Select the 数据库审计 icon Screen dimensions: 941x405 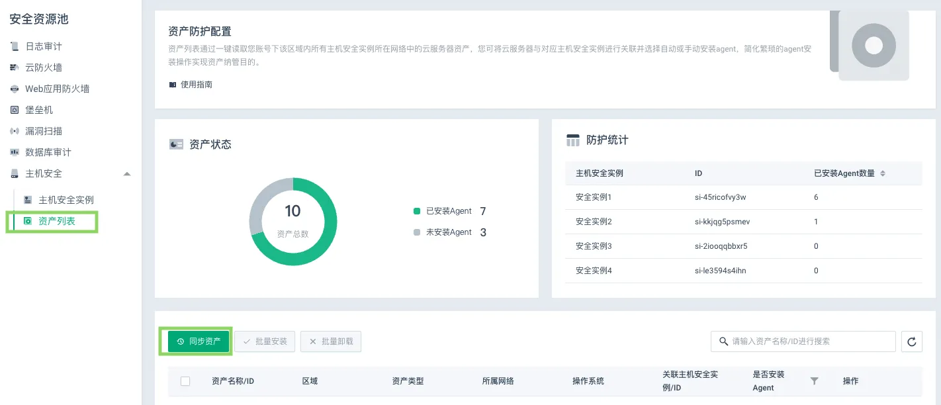[x=14, y=152]
